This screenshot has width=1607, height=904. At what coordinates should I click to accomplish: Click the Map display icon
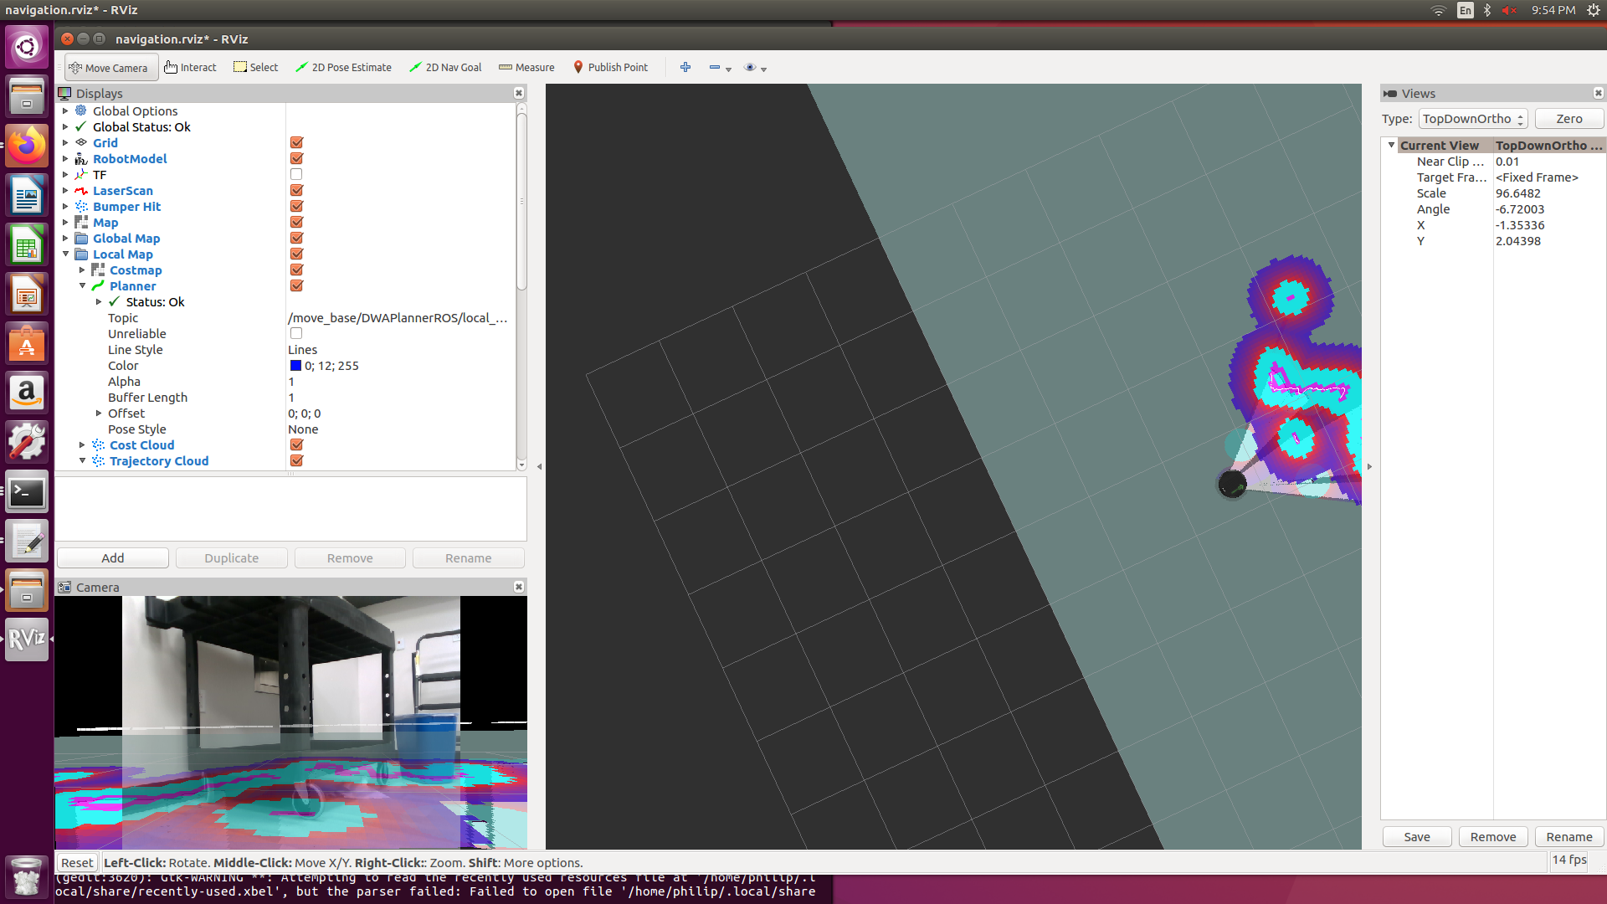(x=81, y=223)
